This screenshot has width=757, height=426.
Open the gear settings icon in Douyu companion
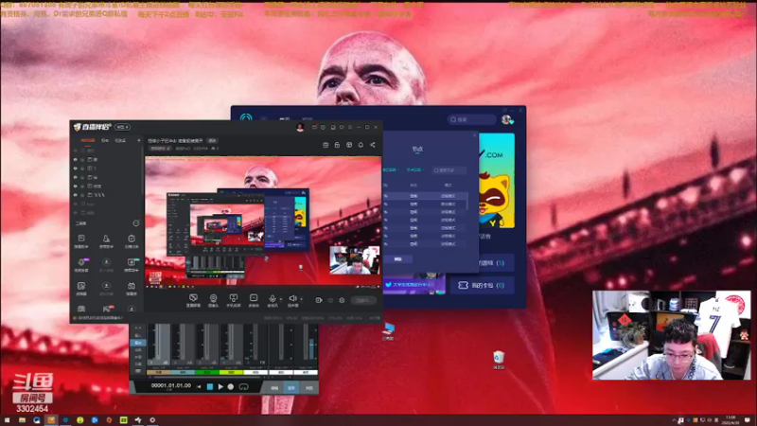342,300
